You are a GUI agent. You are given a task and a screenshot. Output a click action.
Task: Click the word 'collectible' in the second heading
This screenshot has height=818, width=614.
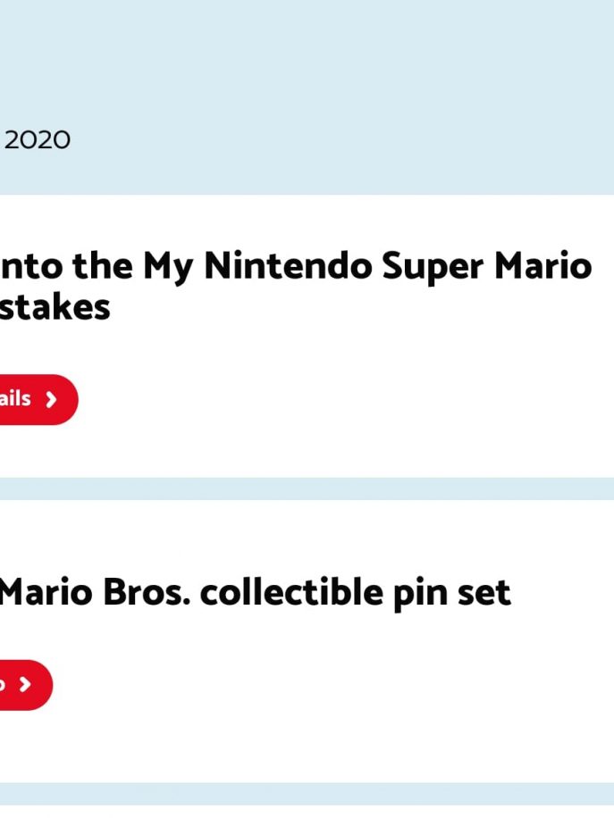click(x=292, y=592)
